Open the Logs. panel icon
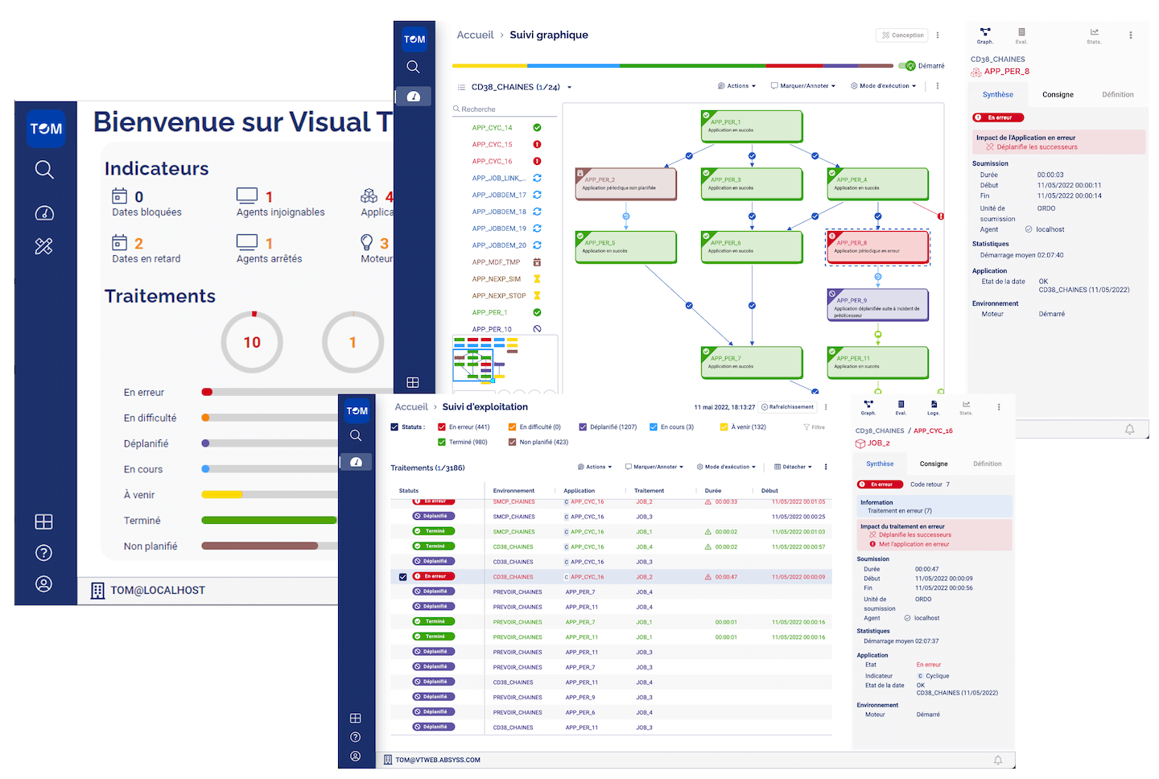This screenshot has height=779, width=1159. click(933, 406)
